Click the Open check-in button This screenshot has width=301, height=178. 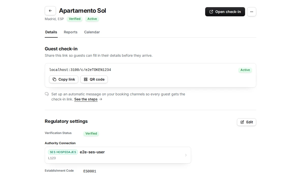tap(225, 12)
